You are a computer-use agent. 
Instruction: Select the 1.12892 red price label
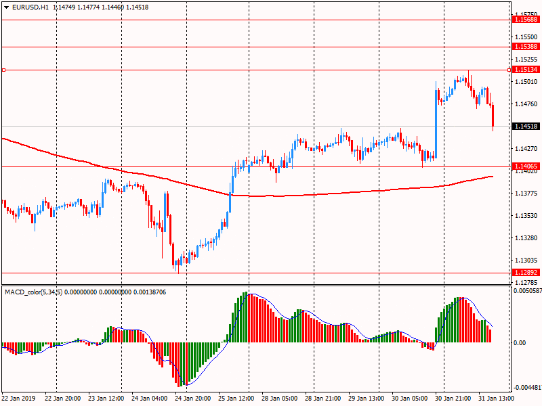point(526,273)
